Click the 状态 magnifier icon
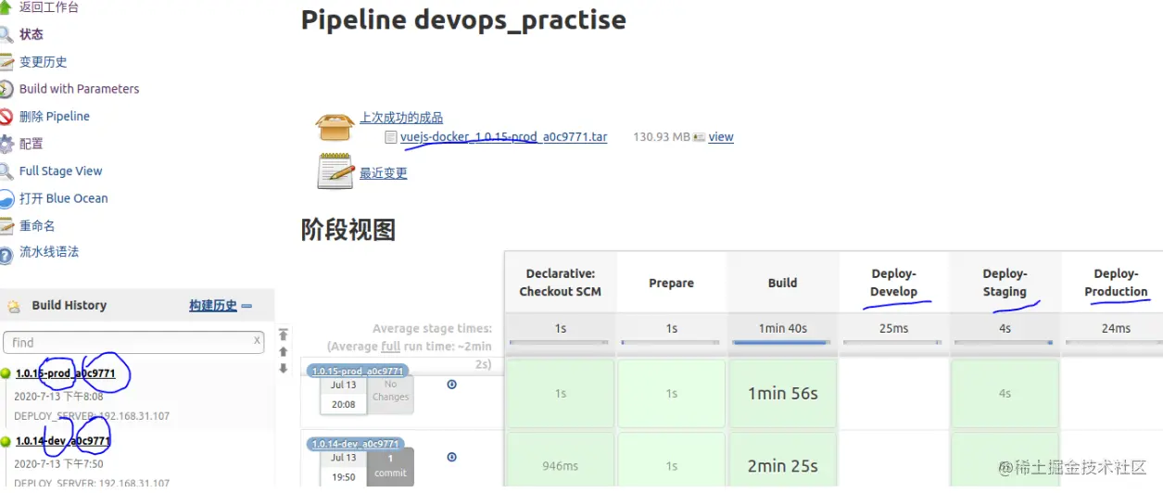 click(6, 35)
